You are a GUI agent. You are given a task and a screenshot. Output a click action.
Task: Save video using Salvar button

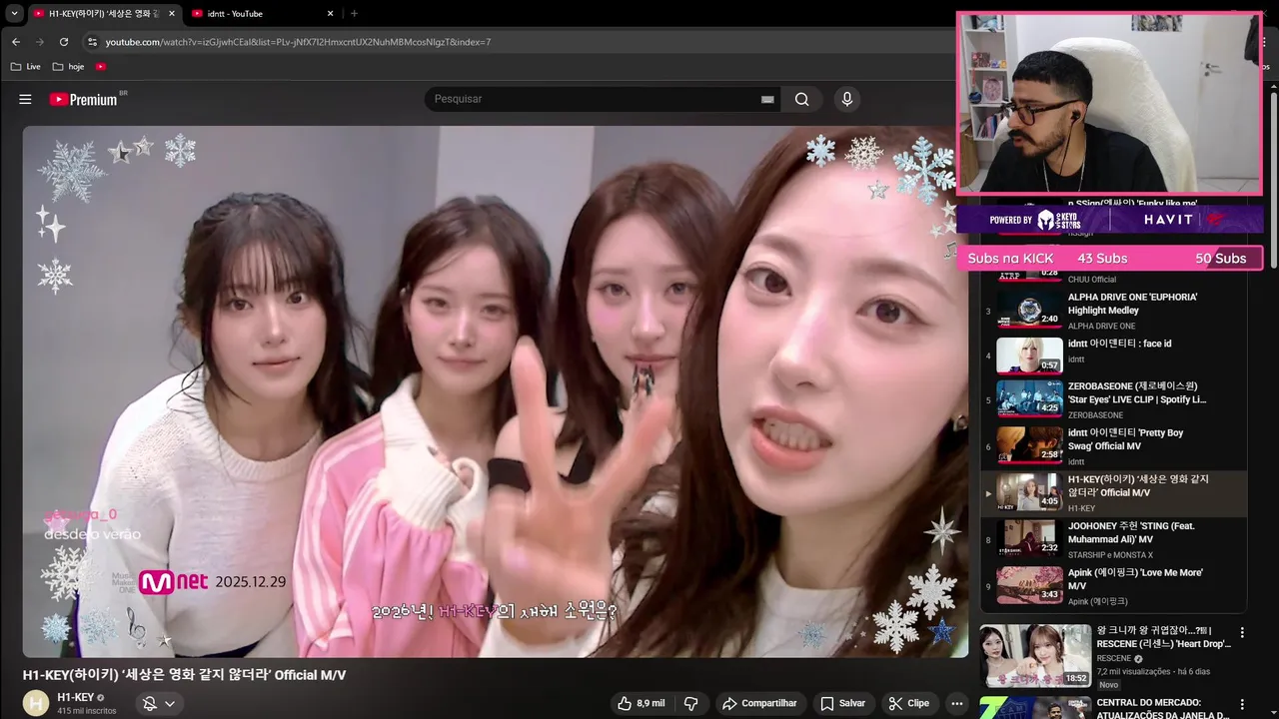(843, 703)
